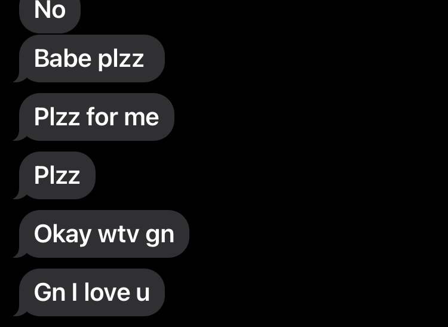Click the tail of standalone "Plzz" bubble

20,195
